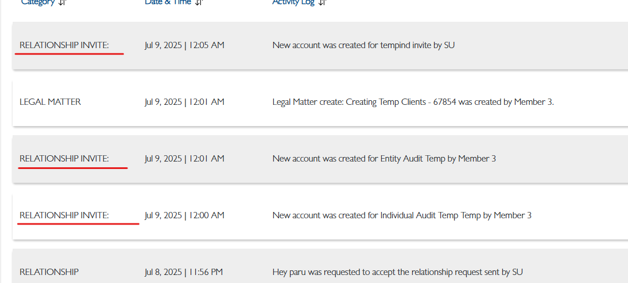Select the LEGAL MATTER category cell
Image resolution: width=628 pixels, height=283 pixels.
pos(50,102)
